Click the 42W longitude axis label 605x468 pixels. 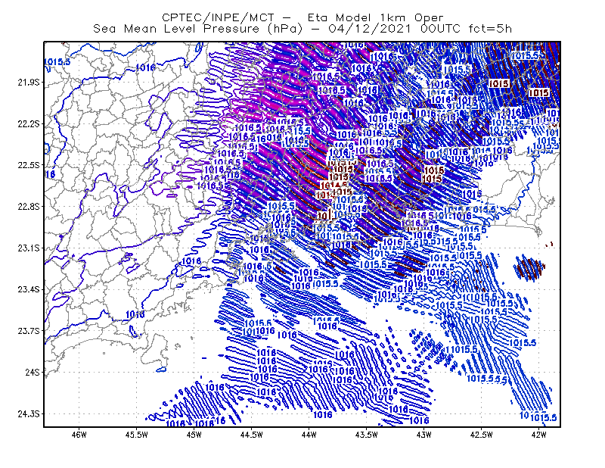[x=538, y=435]
